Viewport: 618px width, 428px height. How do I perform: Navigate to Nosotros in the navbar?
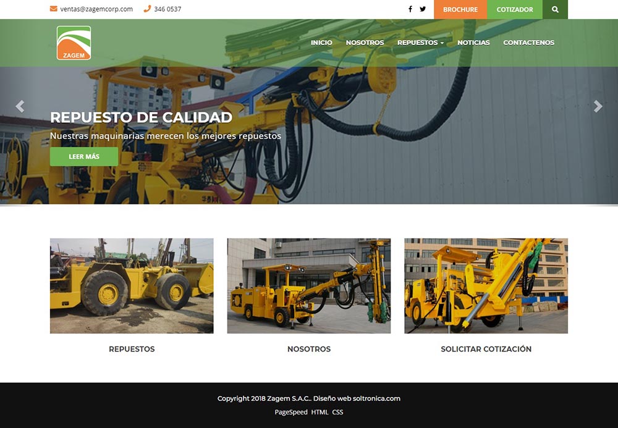(365, 43)
